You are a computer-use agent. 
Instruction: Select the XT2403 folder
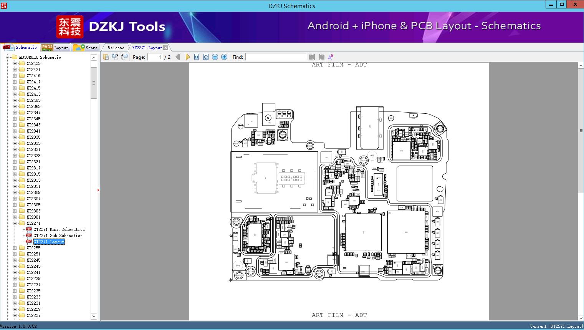coord(33,100)
